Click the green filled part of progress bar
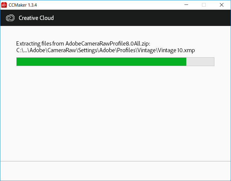Image resolution: width=231 pixels, height=181 pixels. coord(101,62)
